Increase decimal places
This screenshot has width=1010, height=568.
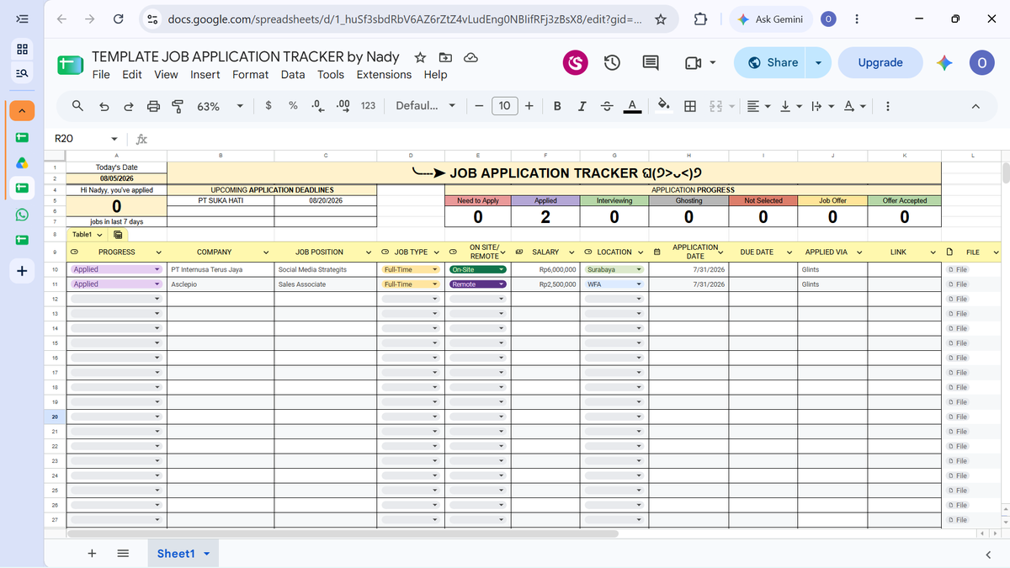[x=343, y=106]
